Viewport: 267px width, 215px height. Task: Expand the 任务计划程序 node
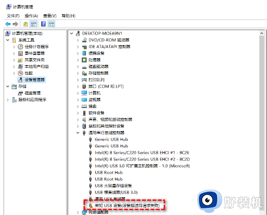point(14,47)
